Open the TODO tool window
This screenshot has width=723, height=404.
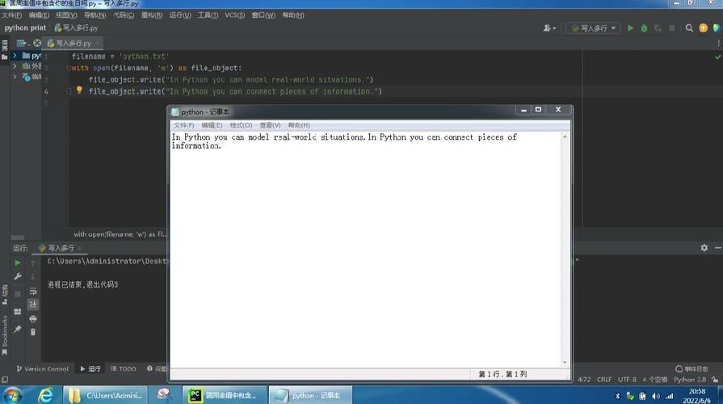(122, 368)
